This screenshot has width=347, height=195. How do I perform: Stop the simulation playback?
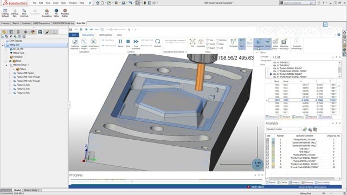pos(128,43)
